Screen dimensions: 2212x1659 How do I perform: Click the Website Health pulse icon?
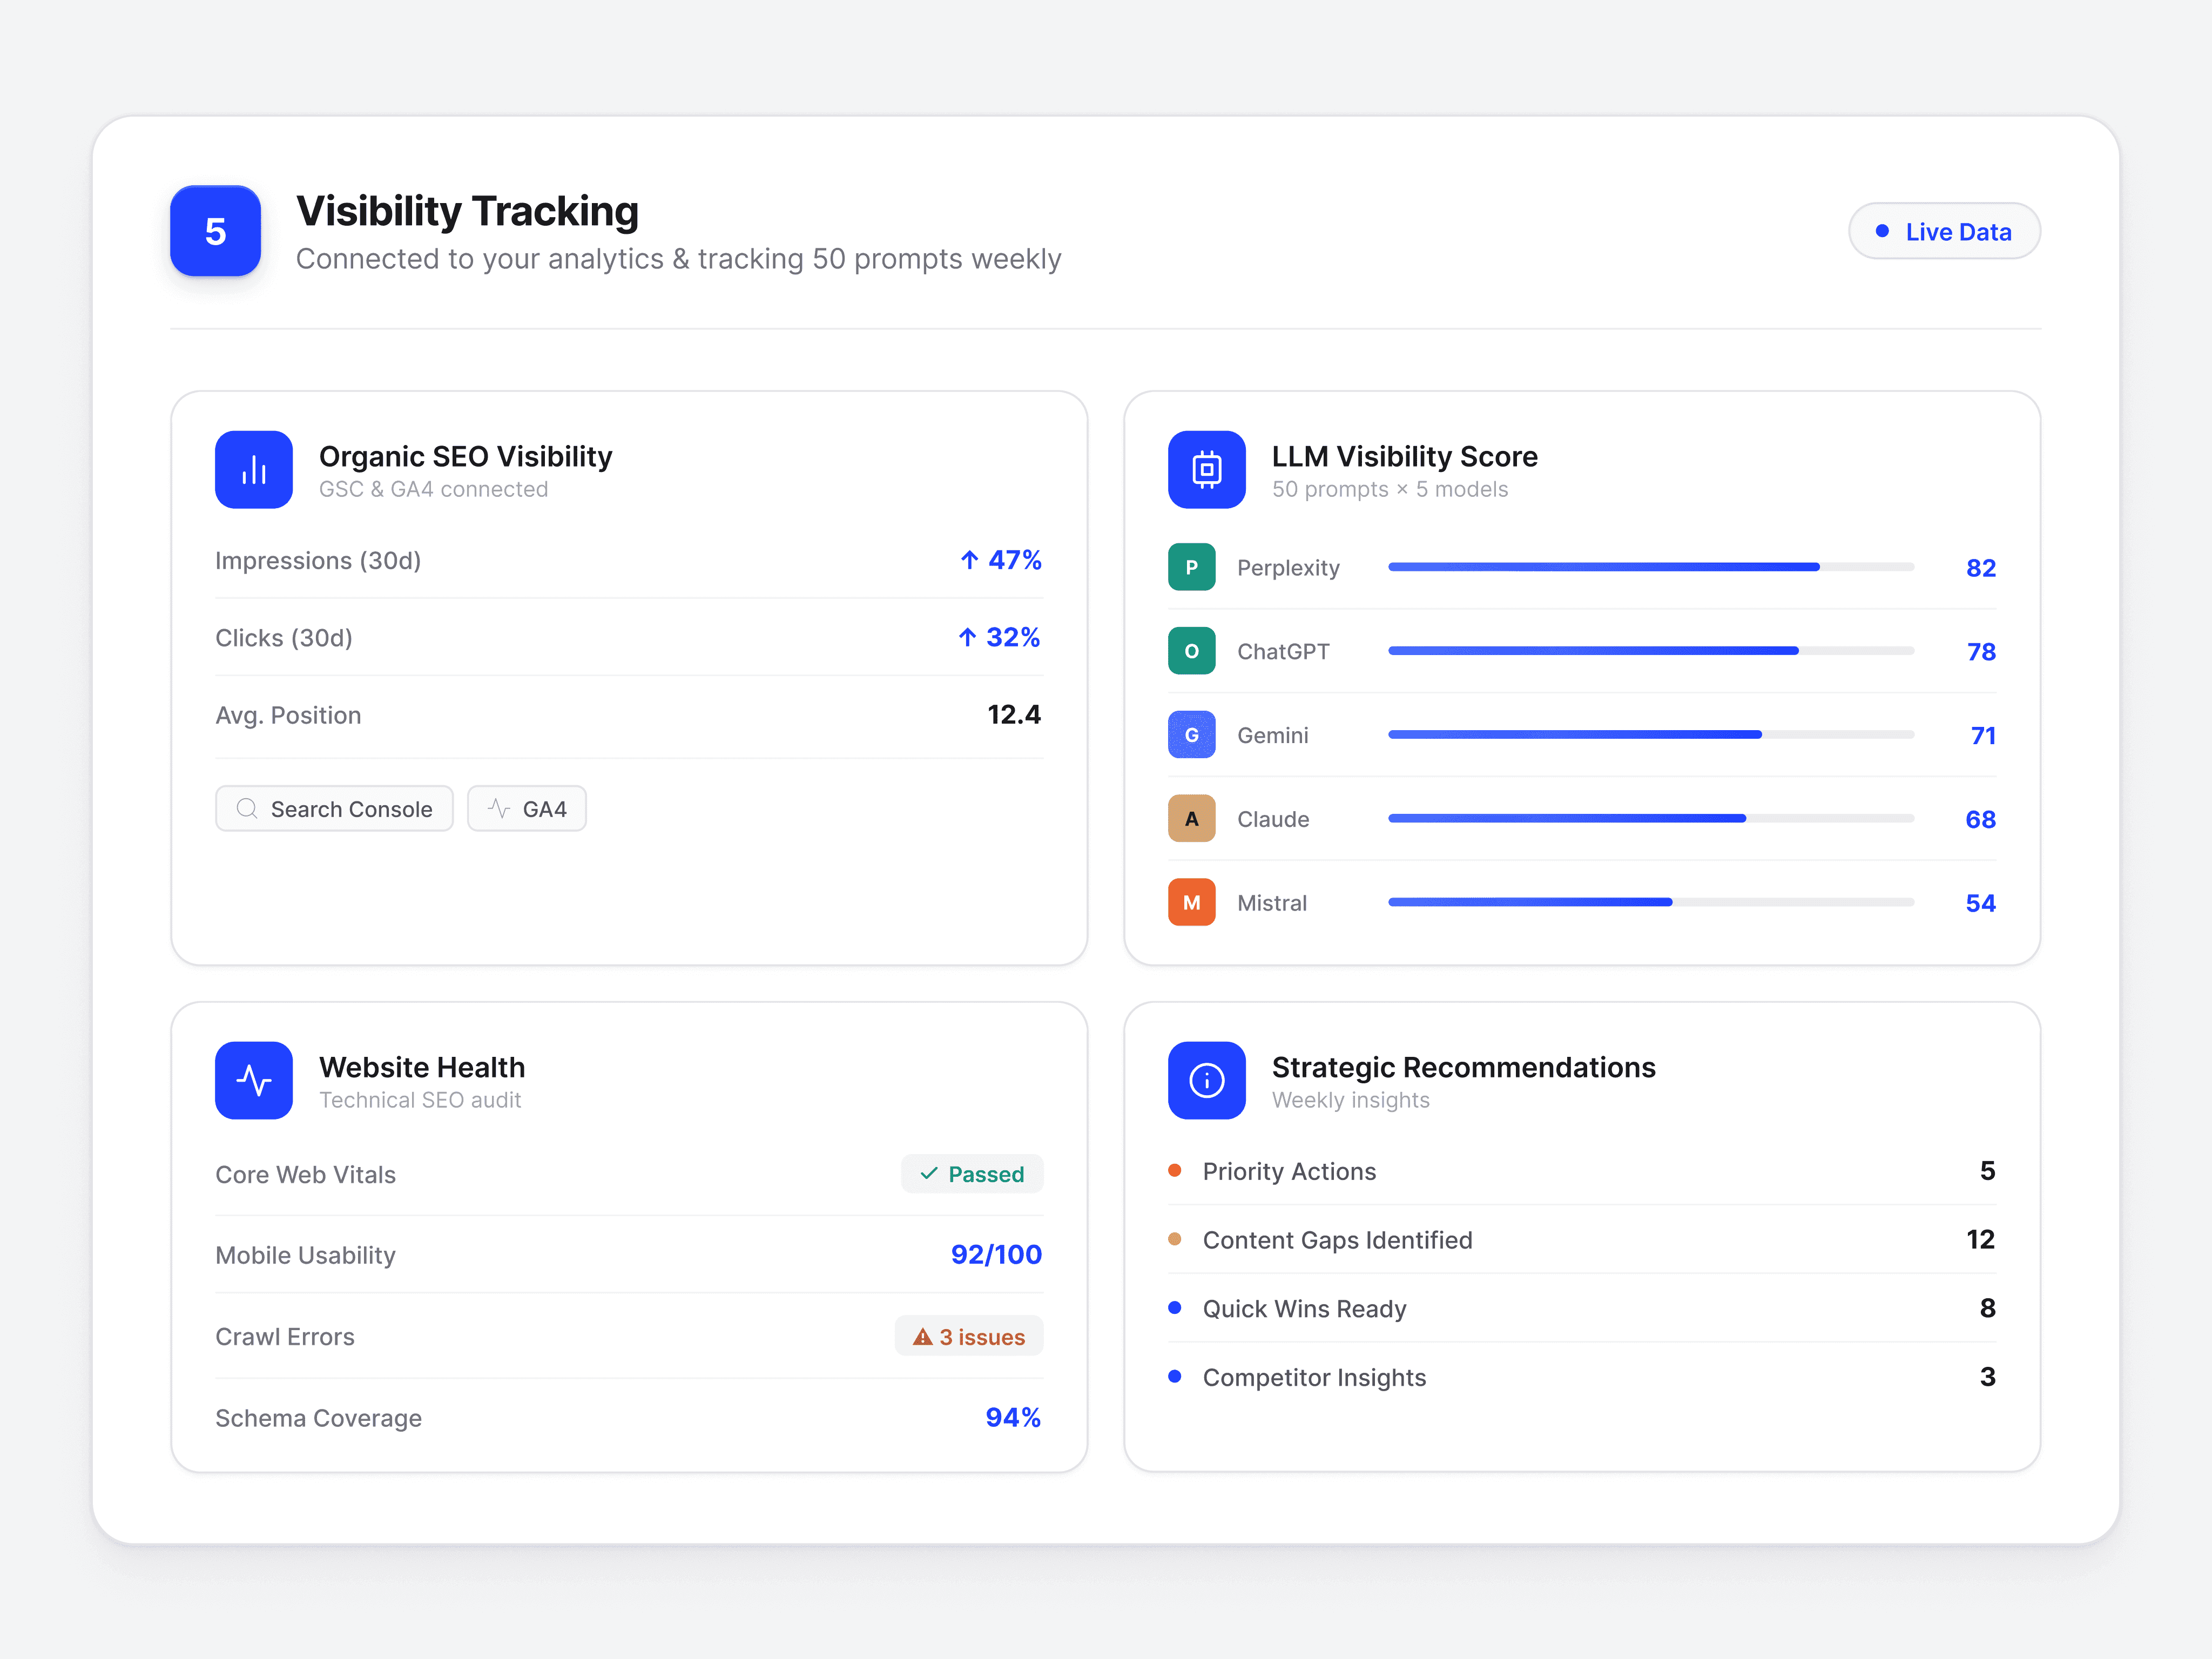click(x=253, y=1080)
